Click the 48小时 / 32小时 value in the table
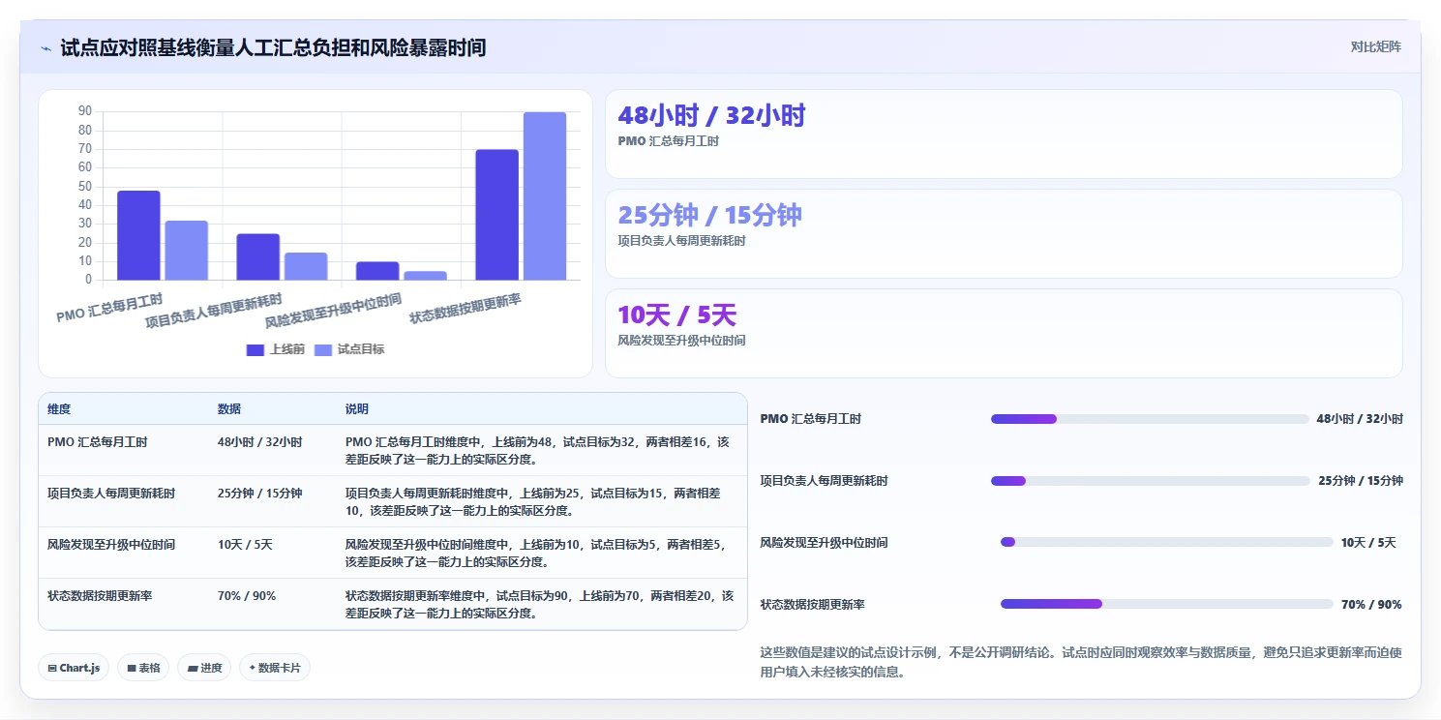Screen dimensions: 1441x720 pyautogui.click(x=259, y=441)
